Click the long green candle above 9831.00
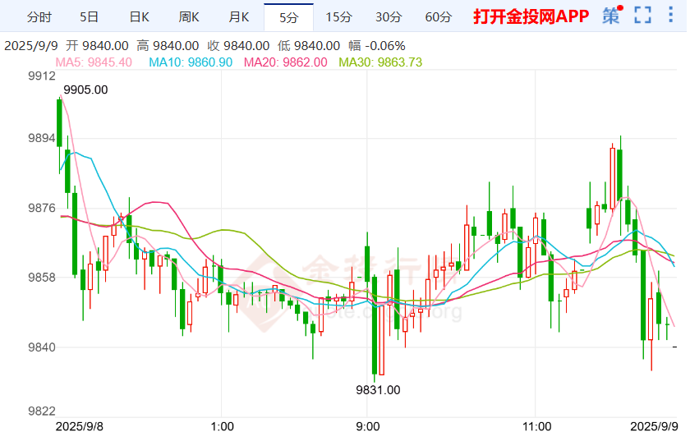Image resolution: width=690 pixels, height=432 pixels. (375, 324)
